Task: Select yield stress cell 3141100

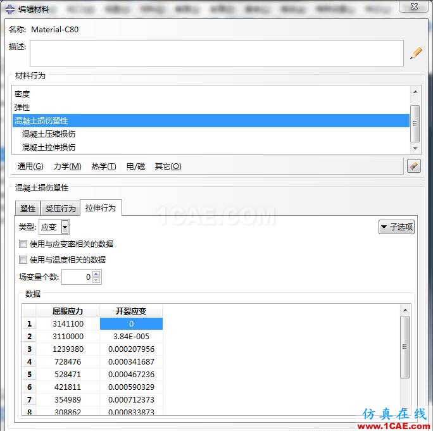Action: [x=68, y=323]
